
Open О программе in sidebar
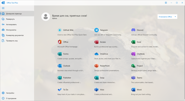click(x=17, y=98)
